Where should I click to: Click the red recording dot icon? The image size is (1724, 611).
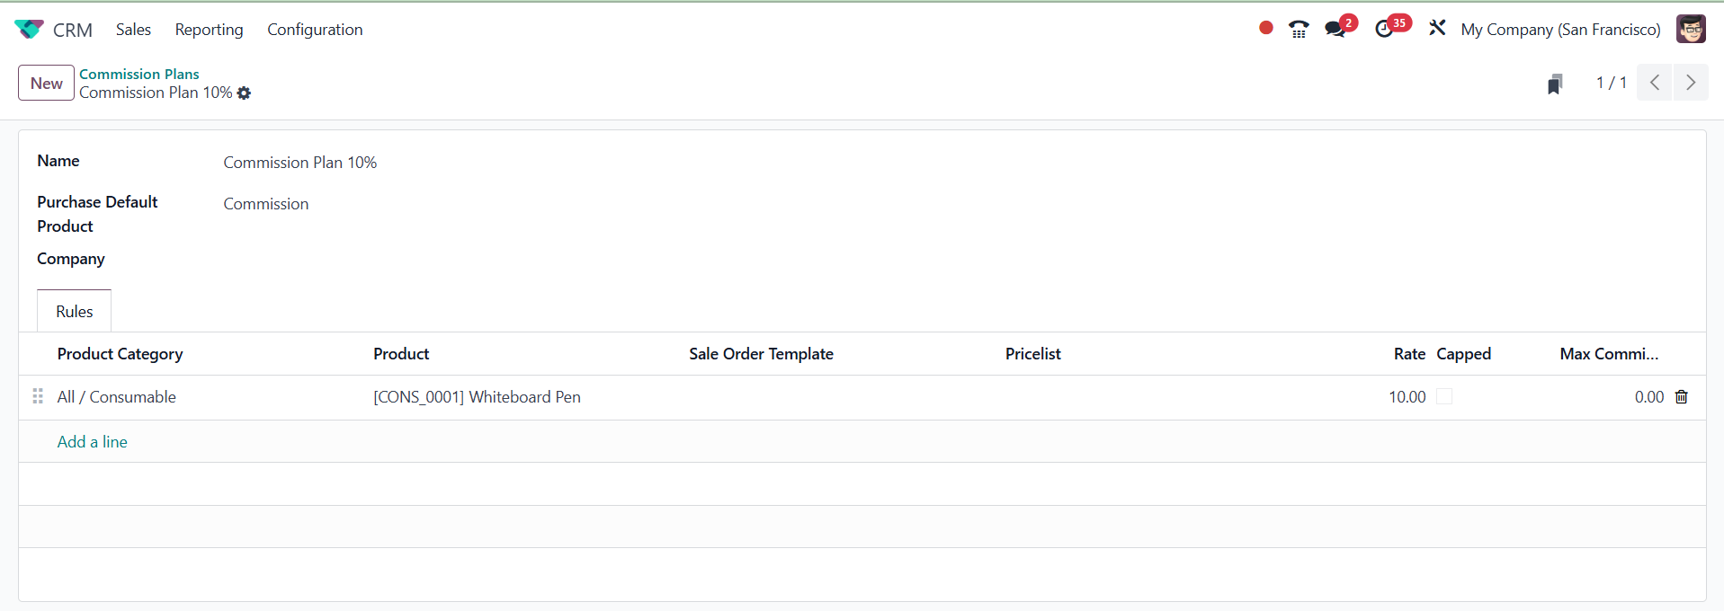pos(1265,28)
